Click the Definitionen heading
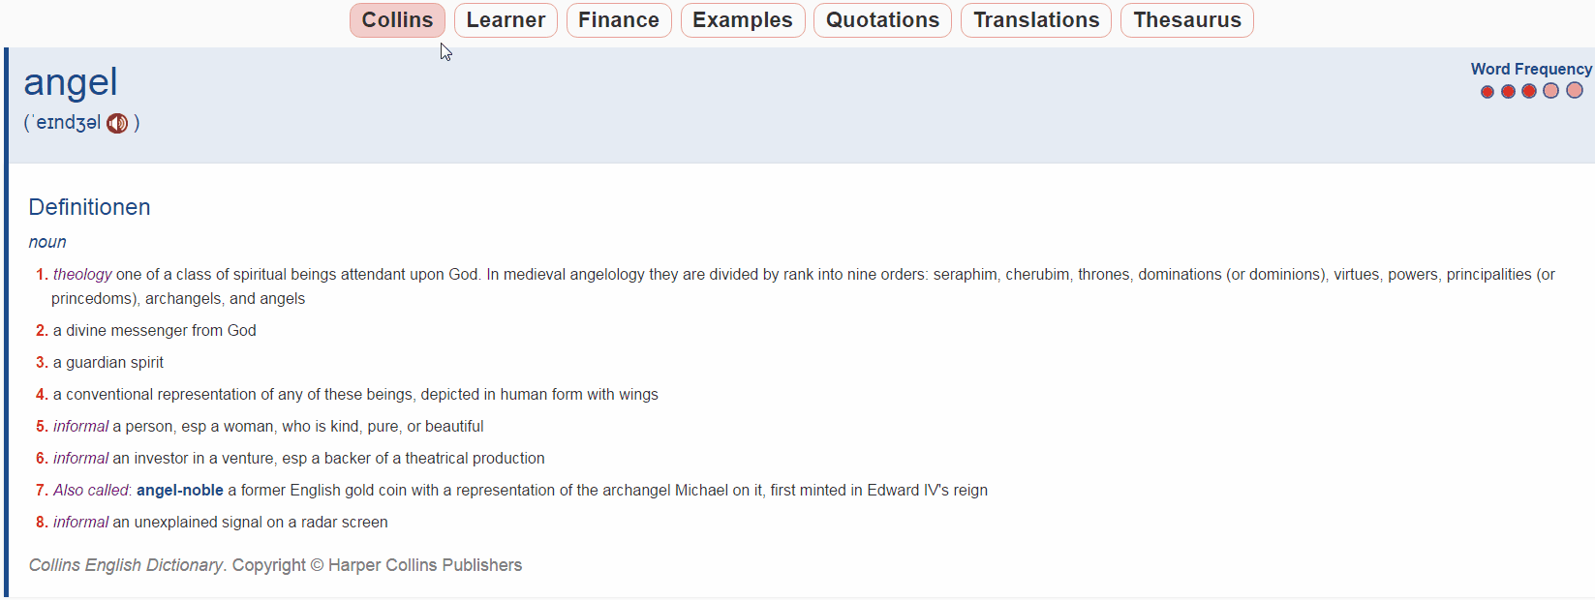This screenshot has width=1595, height=600. (89, 207)
